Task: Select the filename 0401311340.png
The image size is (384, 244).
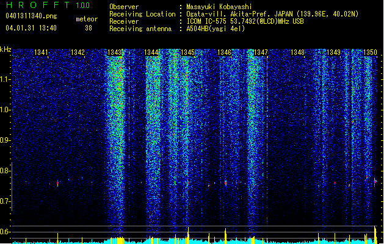Action: click(x=31, y=16)
